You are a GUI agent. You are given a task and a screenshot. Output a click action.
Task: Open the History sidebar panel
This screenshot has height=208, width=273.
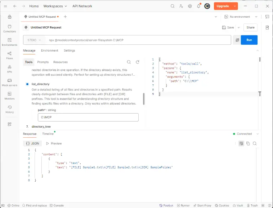tap(9, 109)
